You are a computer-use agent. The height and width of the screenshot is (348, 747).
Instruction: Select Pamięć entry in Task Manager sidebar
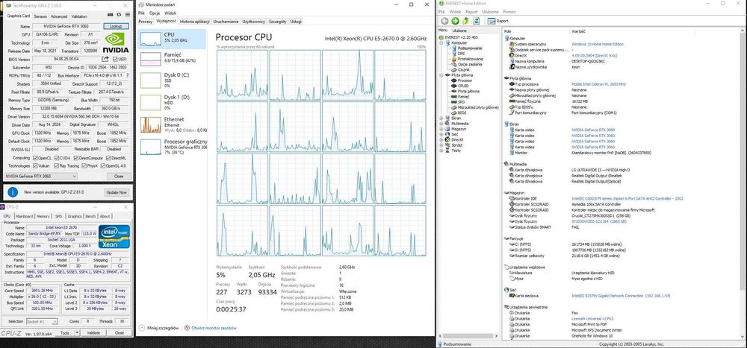(x=172, y=58)
